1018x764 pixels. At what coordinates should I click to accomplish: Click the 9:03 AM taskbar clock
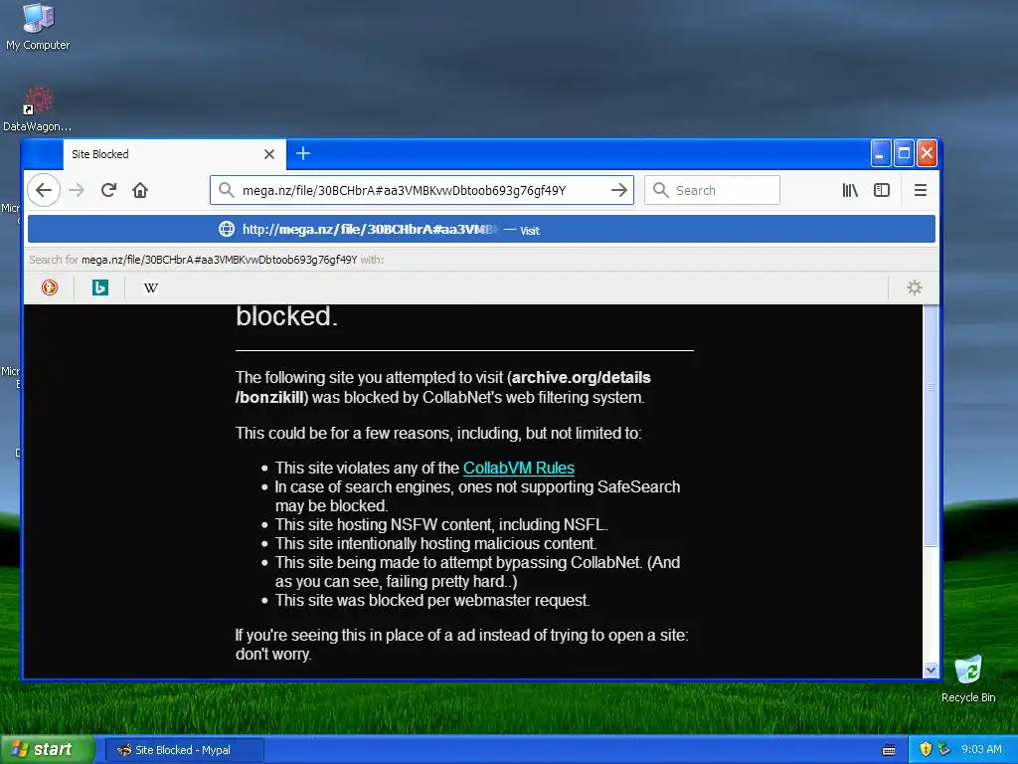point(981,750)
